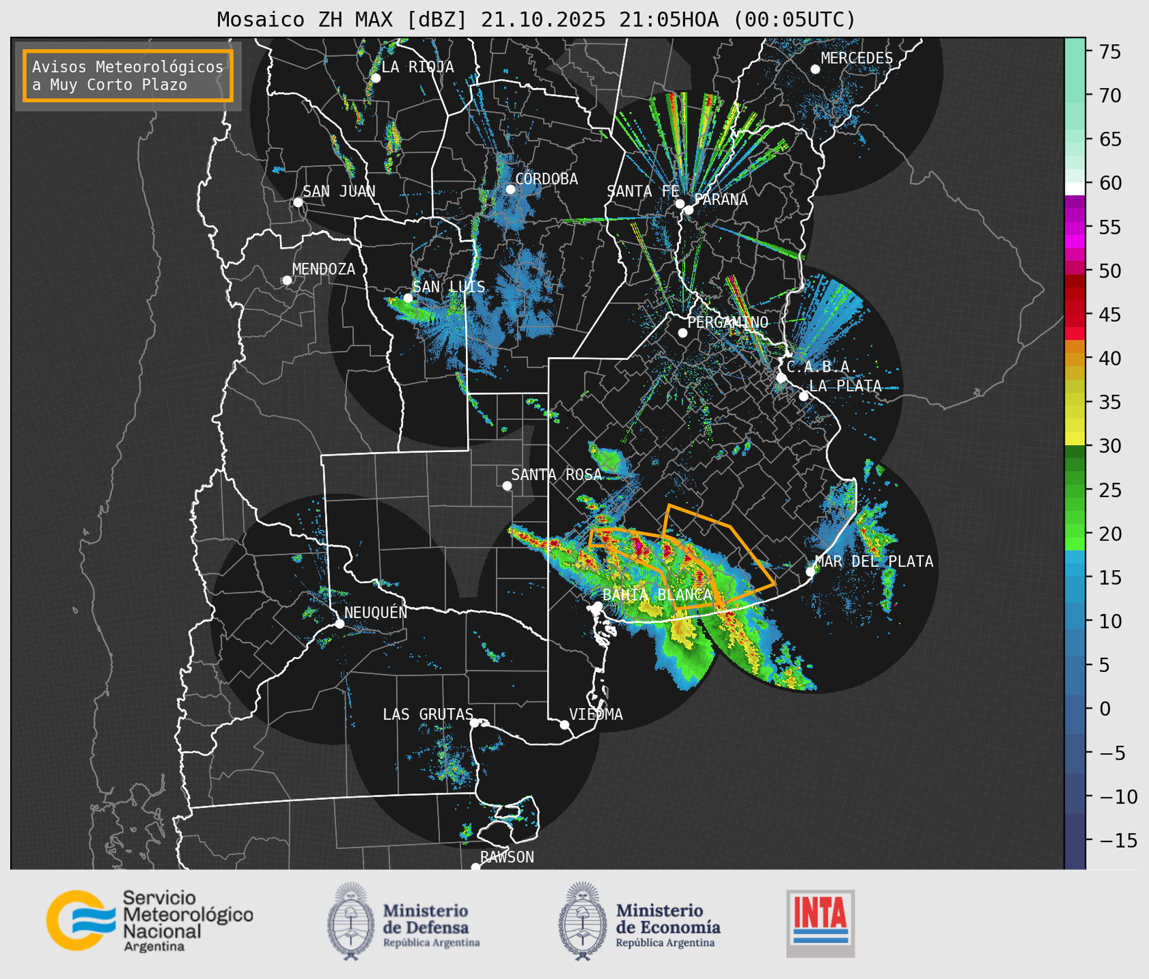Click the Servicio Meteorológico Nacional logo
Screen dimensions: 1149x979
tap(150, 920)
